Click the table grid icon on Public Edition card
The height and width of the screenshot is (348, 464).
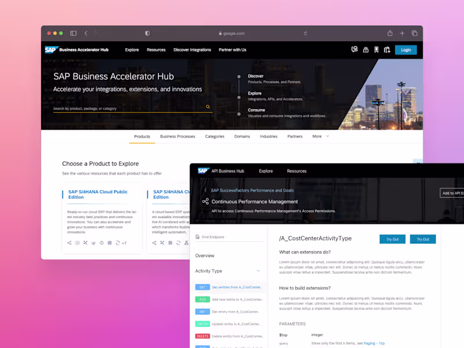110,242
